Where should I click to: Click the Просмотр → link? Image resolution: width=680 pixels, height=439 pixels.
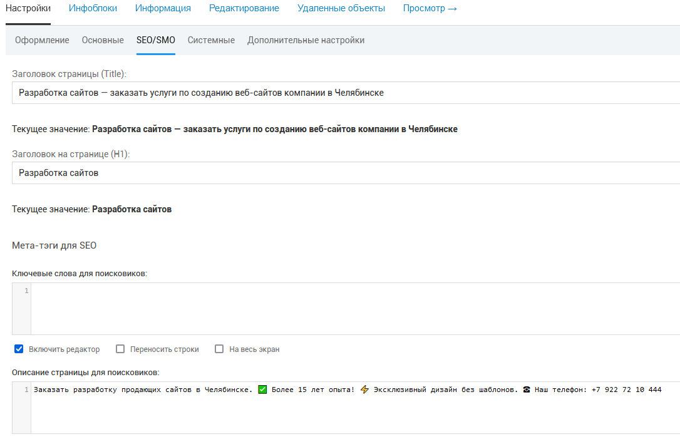(x=430, y=9)
